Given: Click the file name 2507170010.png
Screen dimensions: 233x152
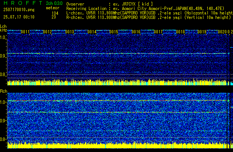Looking at the screenshot, I should click(x=19, y=10).
